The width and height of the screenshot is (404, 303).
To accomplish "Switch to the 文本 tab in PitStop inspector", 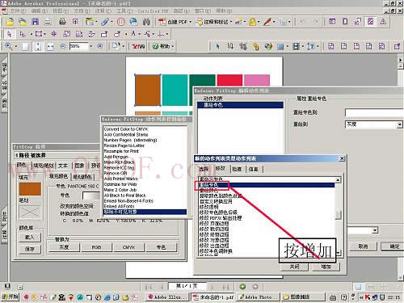I will coord(63,166).
